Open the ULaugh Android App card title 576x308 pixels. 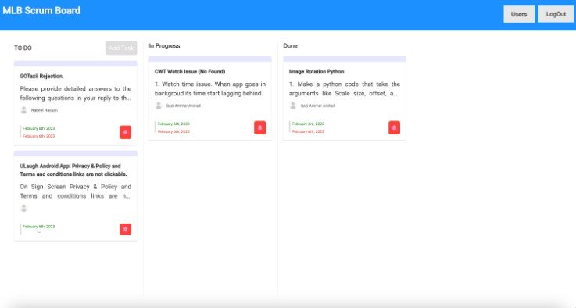73,170
